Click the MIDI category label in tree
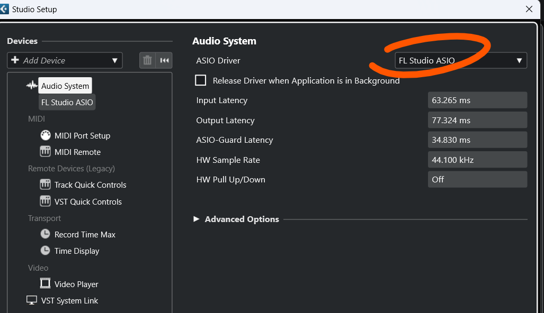The width and height of the screenshot is (544, 313). [x=37, y=119]
